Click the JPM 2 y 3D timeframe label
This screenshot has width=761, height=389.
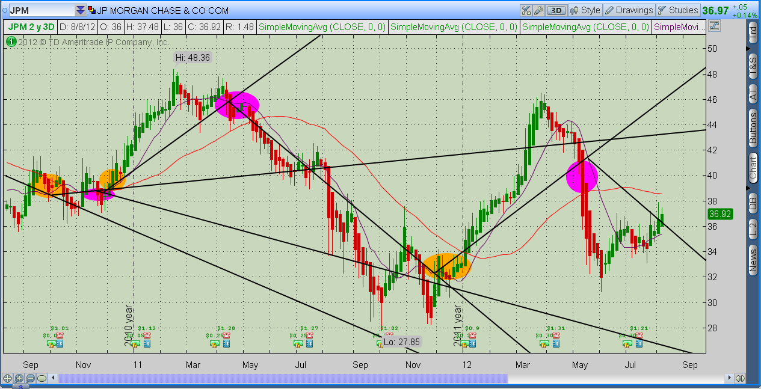point(29,27)
